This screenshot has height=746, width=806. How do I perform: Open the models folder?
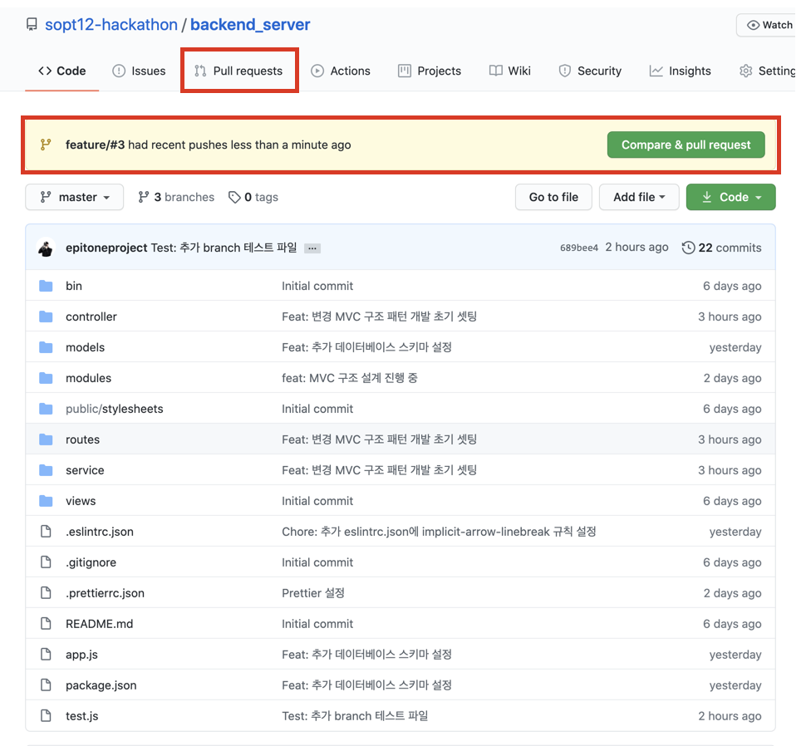click(x=85, y=347)
